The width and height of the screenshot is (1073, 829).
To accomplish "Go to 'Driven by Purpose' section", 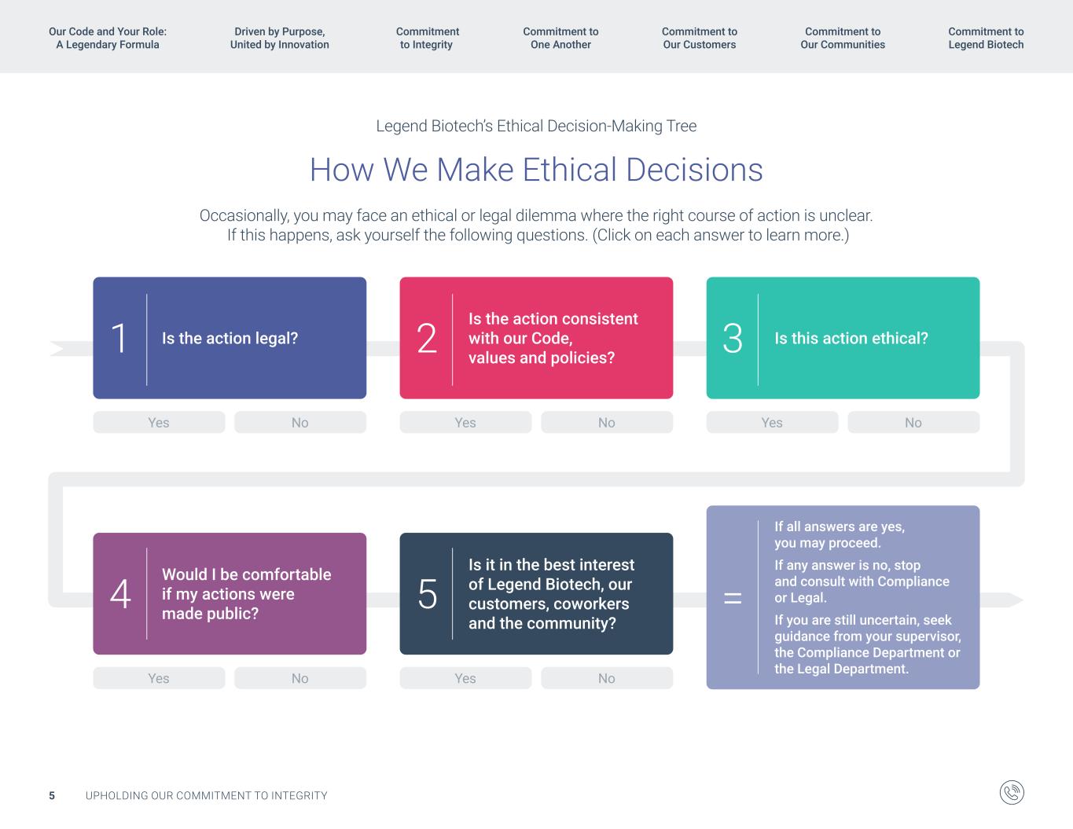I will pyautogui.click(x=279, y=38).
